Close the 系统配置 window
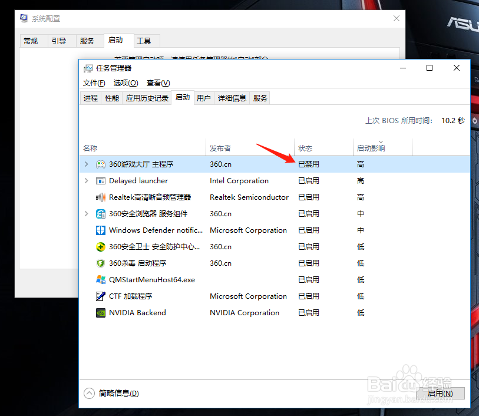The height and width of the screenshot is (416, 479). tap(397, 18)
